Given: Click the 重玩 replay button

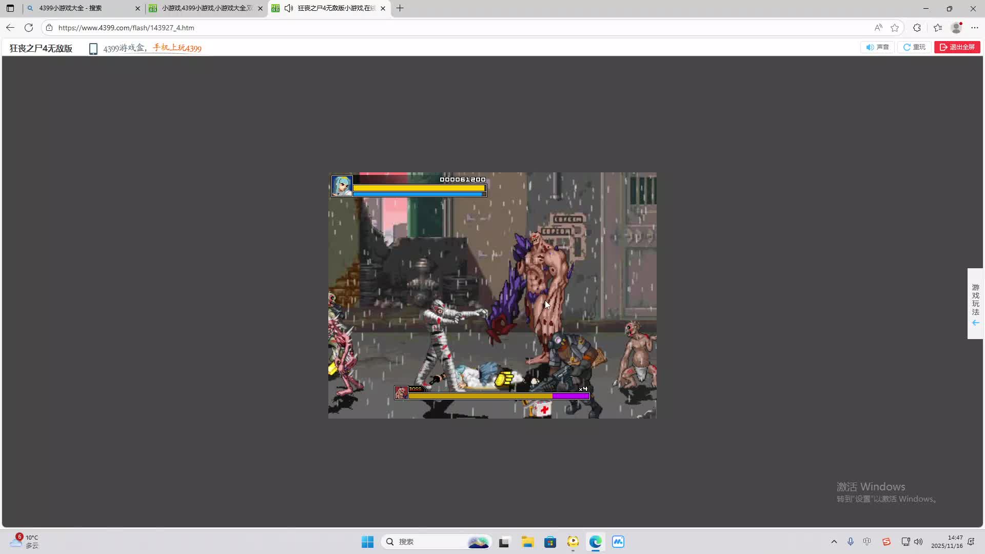Looking at the screenshot, I should click(x=914, y=47).
